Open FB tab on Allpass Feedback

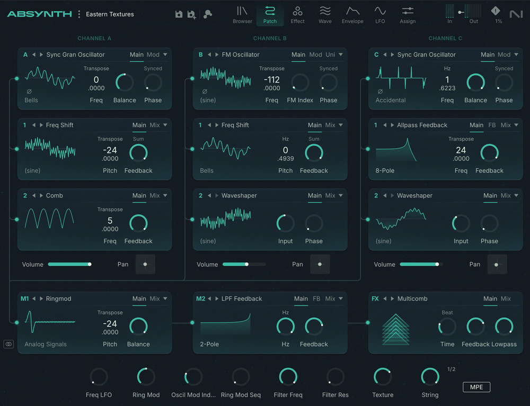point(492,125)
